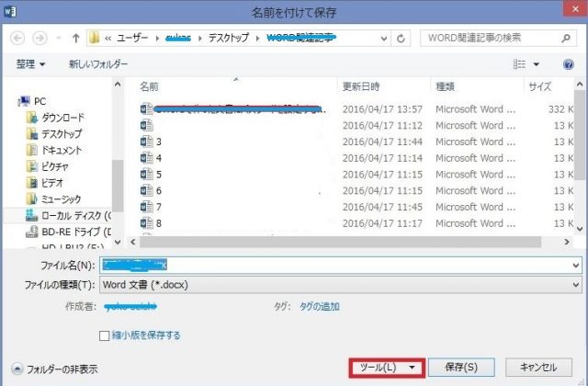Open the ツール(L) dropdown
The image size is (588, 386).
tap(386, 367)
